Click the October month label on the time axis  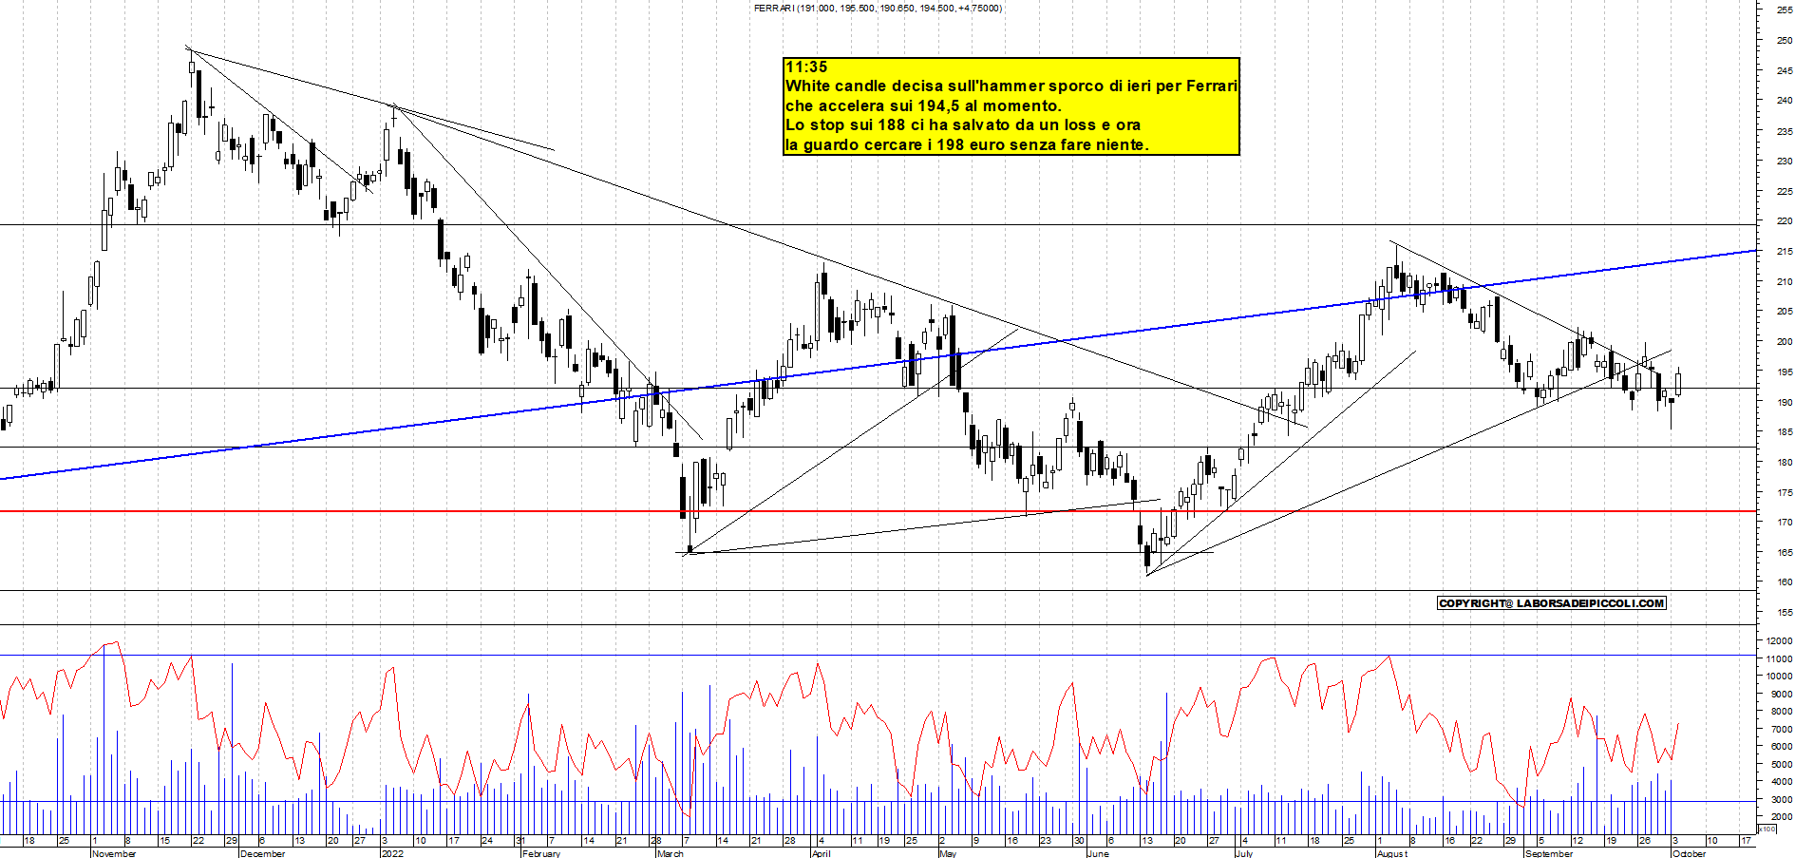coord(1690,853)
